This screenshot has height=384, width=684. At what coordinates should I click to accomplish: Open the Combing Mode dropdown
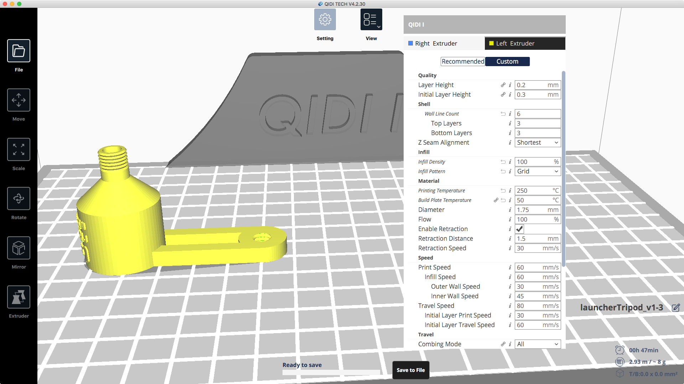[x=538, y=344]
